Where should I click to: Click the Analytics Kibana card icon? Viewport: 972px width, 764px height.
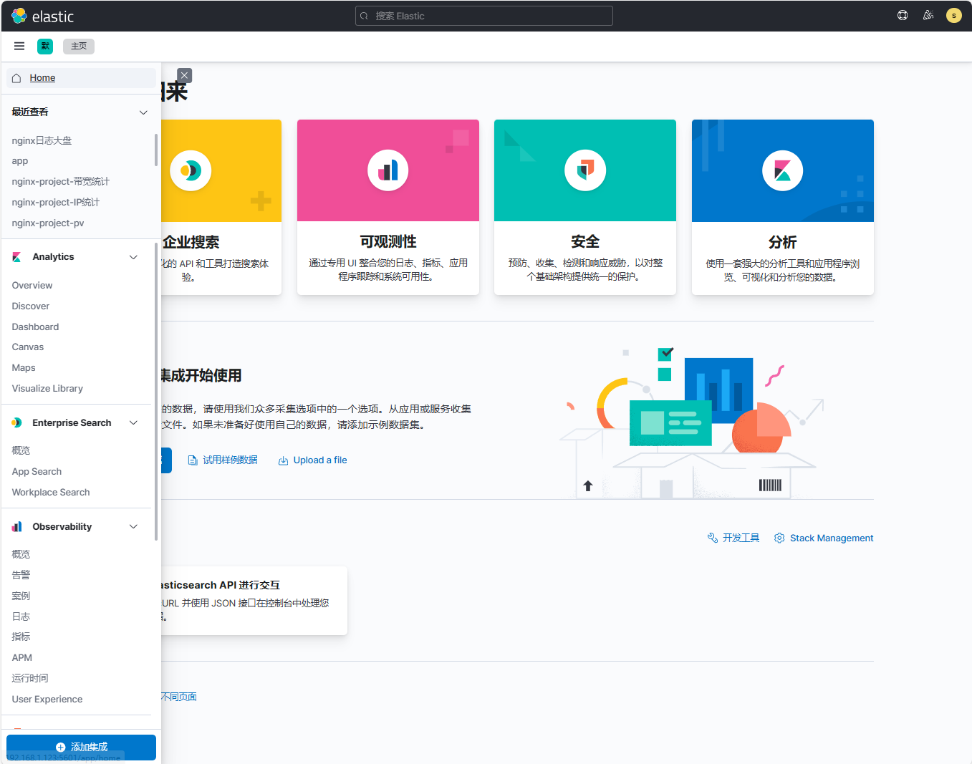(782, 170)
